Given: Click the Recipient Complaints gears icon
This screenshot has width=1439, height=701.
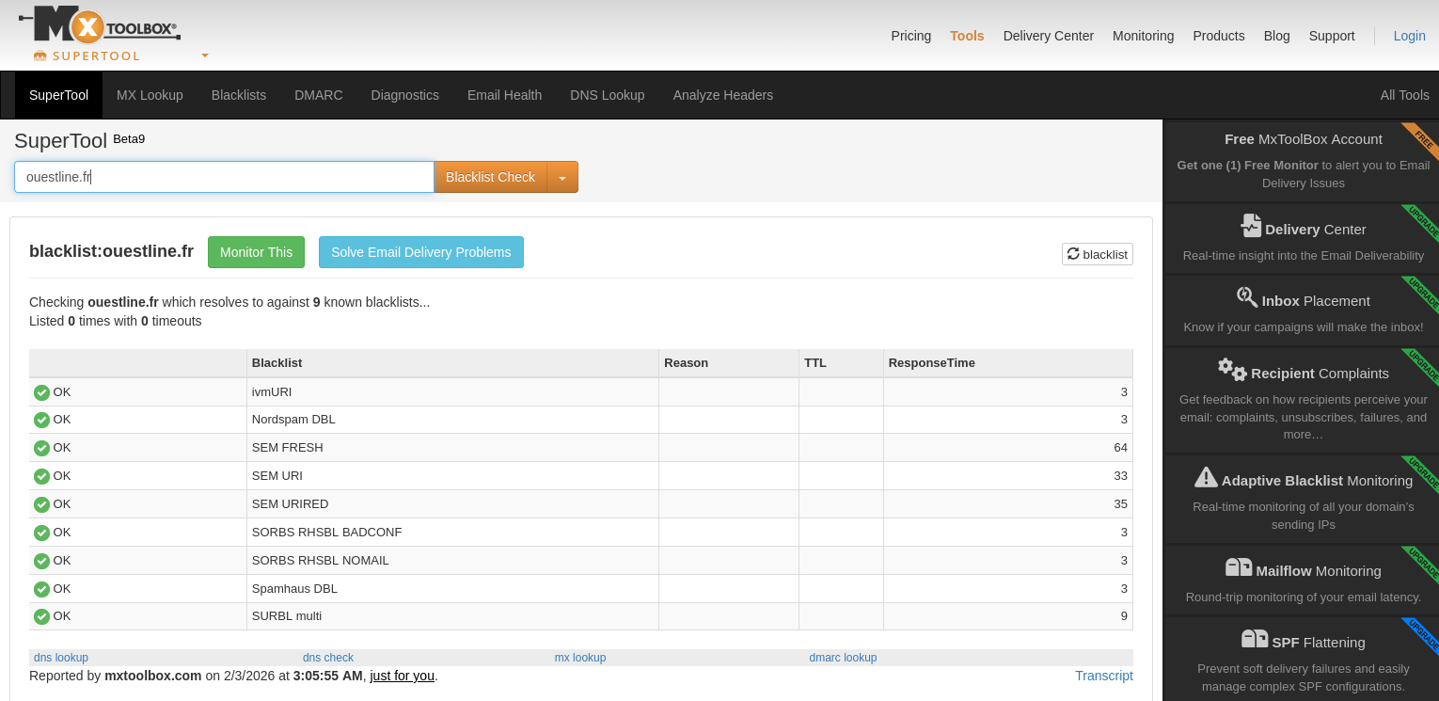Looking at the screenshot, I should (x=1231, y=370).
